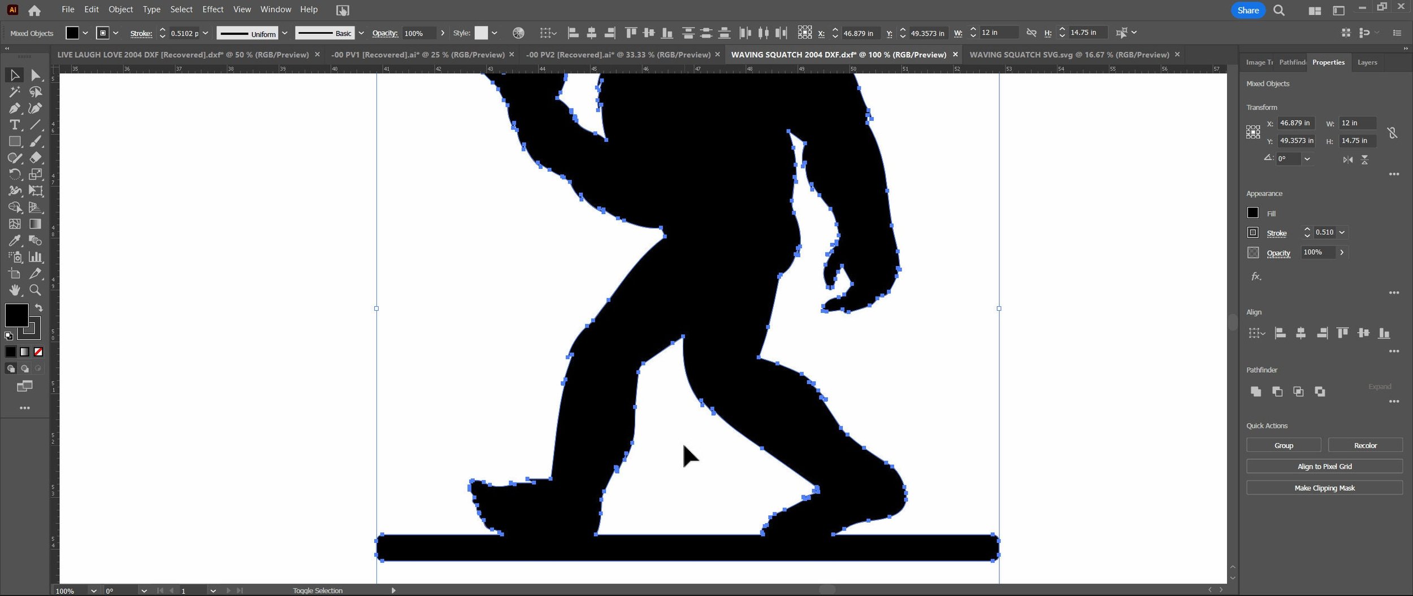Screen dimensions: 1413x596
Task: Select the Pen tool
Action: click(15, 108)
